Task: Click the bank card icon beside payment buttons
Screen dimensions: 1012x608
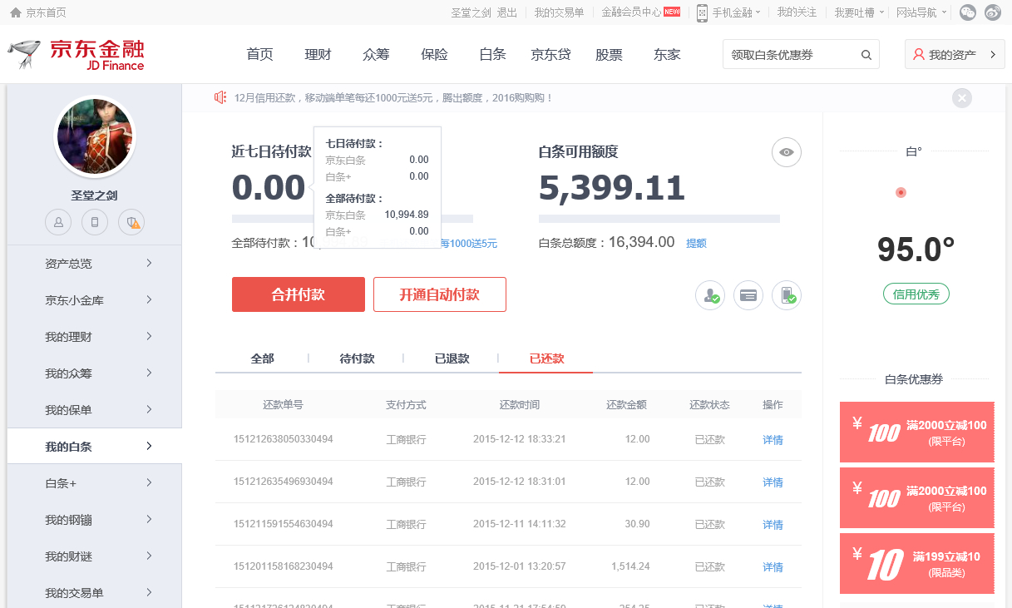Action: tap(748, 295)
